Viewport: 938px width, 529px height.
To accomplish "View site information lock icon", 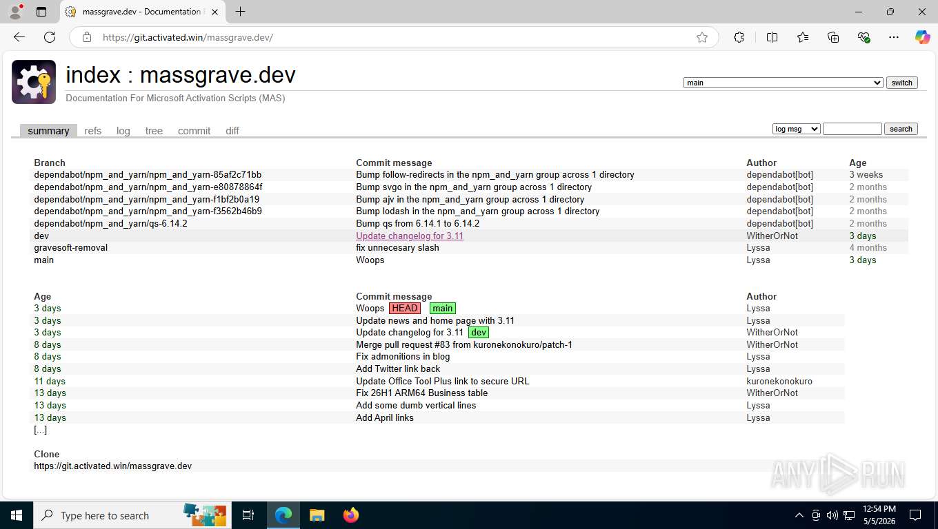I will pyautogui.click(x=87, y=37).
